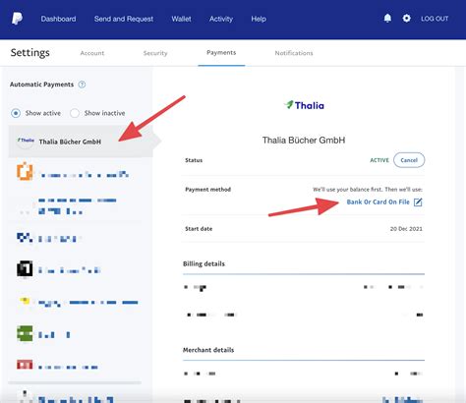466x403 pixels.
Task: Click the Billing details heading
Action: point(204,263)
